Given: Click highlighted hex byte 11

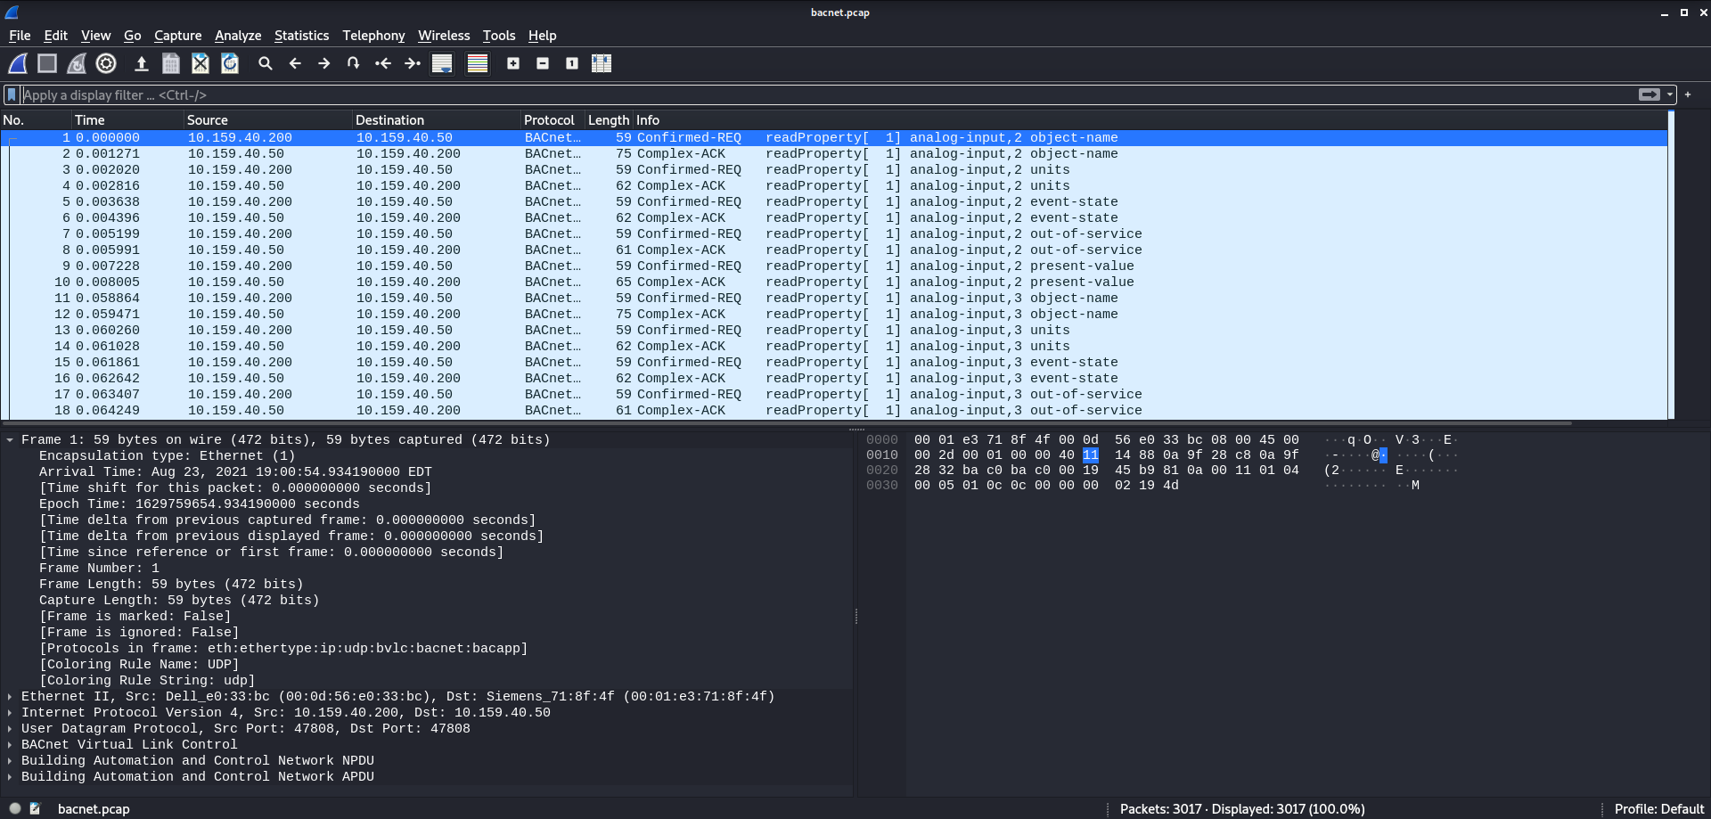Looking at the screenshot, I should pyautogui.click(x=1091, y=455).
